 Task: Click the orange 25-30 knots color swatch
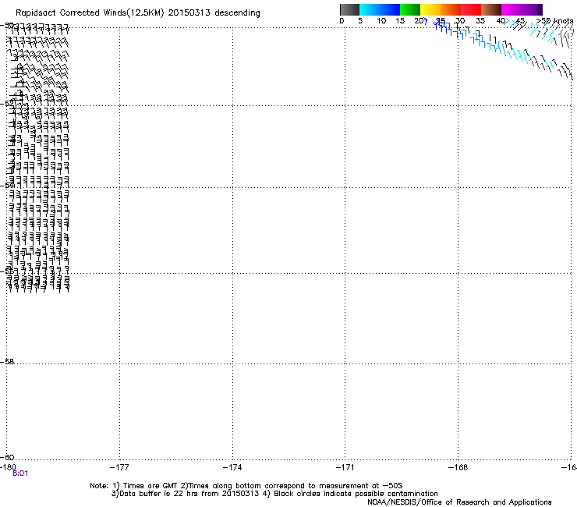point(451,9)
